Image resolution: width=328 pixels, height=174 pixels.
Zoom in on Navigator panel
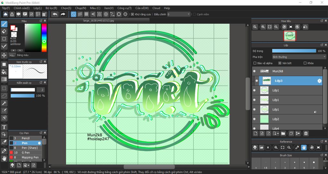(263, 27)
